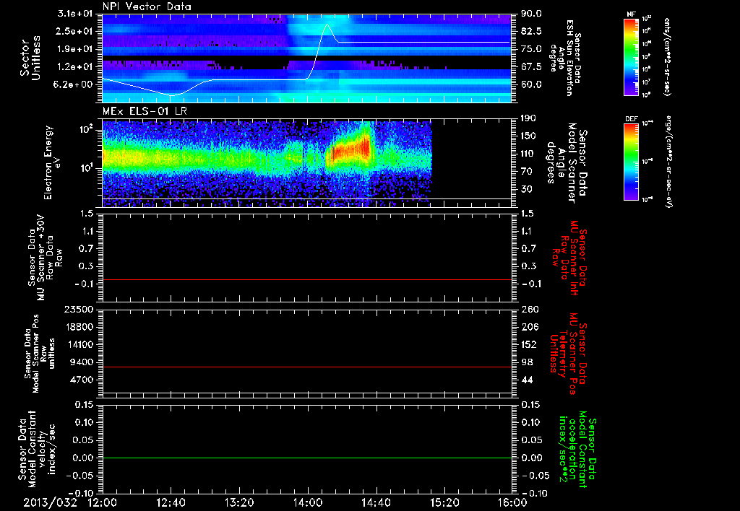Screen dimensions: 740x511
Task: Click the 16:00 time axis label
Action: tap(512, 502)
